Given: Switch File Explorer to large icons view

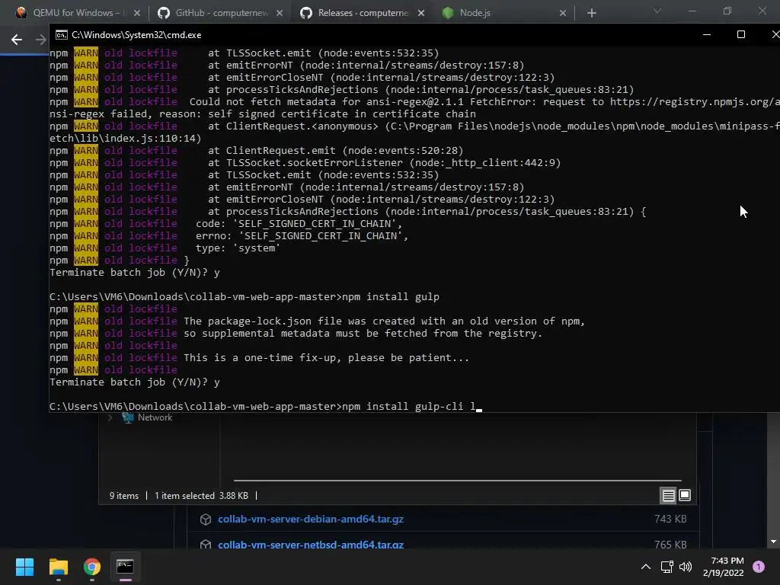Looking at the screenshot, I should [685, 495].
